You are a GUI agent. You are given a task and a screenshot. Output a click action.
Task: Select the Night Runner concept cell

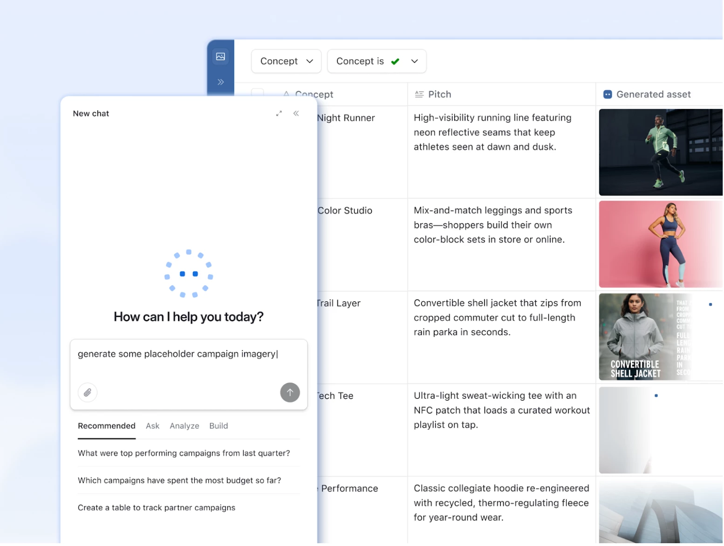tap(362, 152)
